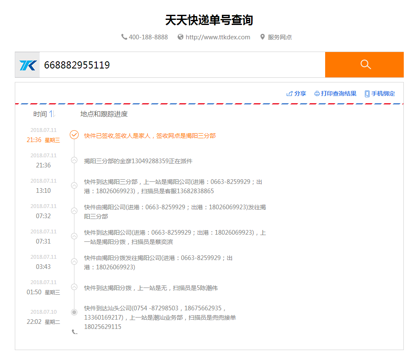
Task: Click the timeline marker for 07:31
Action: coord(74,236)
